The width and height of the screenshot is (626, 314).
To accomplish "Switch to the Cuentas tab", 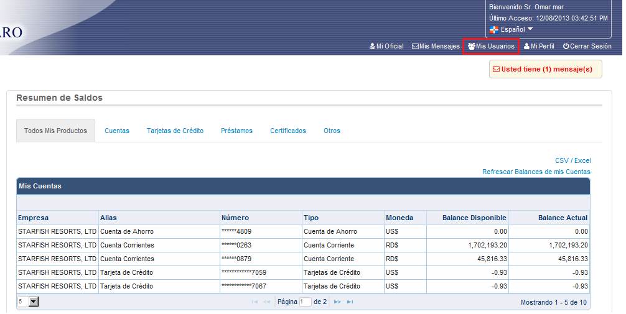I will [x=117, y=131].
